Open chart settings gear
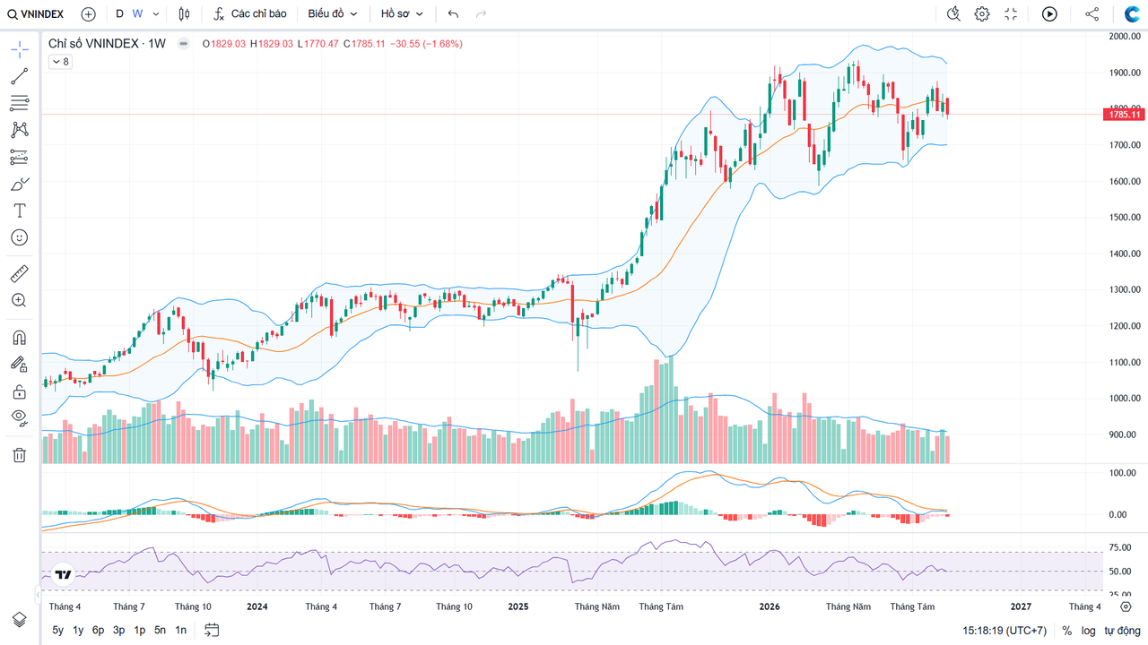This screenshot has height=645, width=1148. pos(982,14)
